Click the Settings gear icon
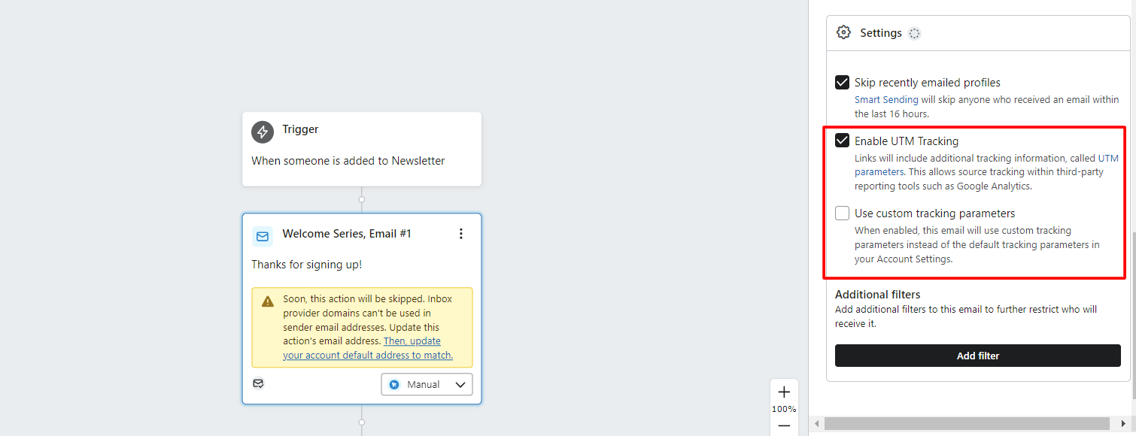1136x436 pixels. (843, 32)
